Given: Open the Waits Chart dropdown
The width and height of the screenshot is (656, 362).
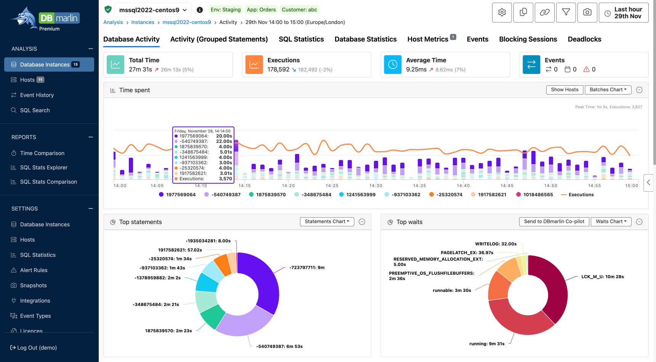Looking at the screenshot, I should point(611,222).
